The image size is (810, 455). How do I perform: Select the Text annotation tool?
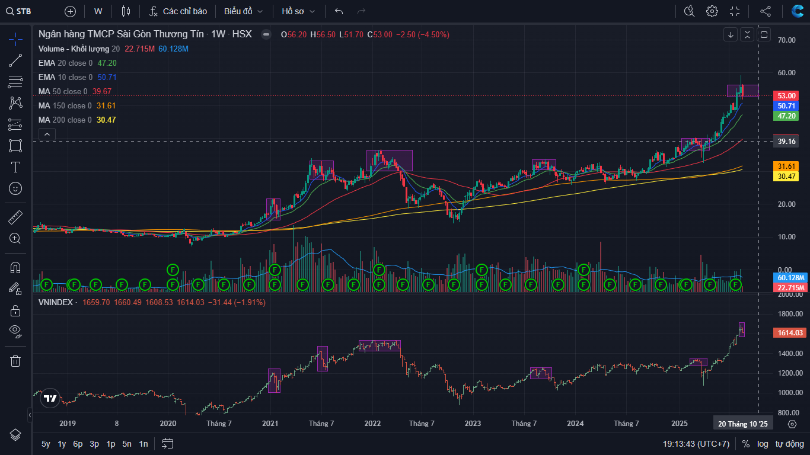15,167
